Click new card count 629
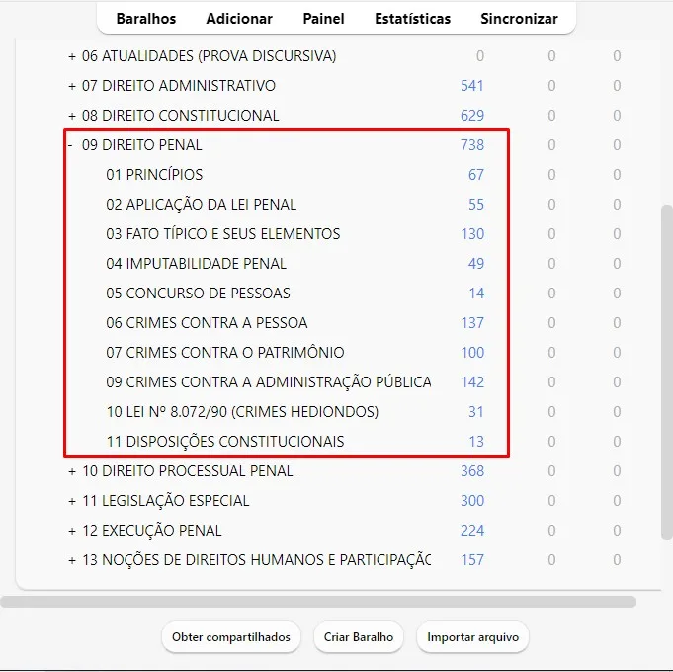This screenshot has width=673, height=672. (x=472, y=116)
